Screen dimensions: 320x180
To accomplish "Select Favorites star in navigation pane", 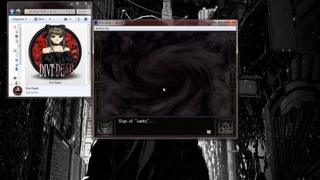I will point(14,26).
